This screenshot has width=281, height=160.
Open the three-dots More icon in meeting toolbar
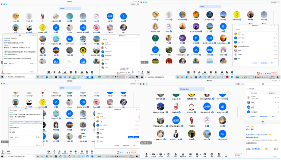click(226, 154)
